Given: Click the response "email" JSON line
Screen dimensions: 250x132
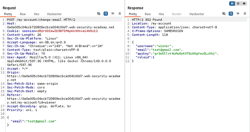Looking at the screenshot, I should (159, 50).
